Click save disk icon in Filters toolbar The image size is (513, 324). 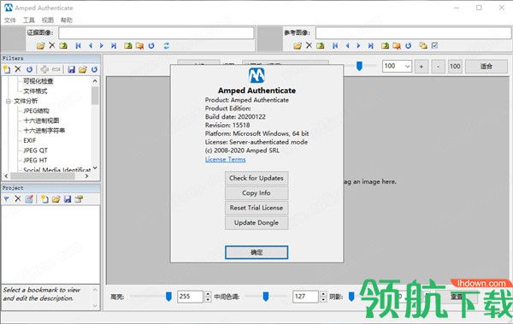[71, 69]
